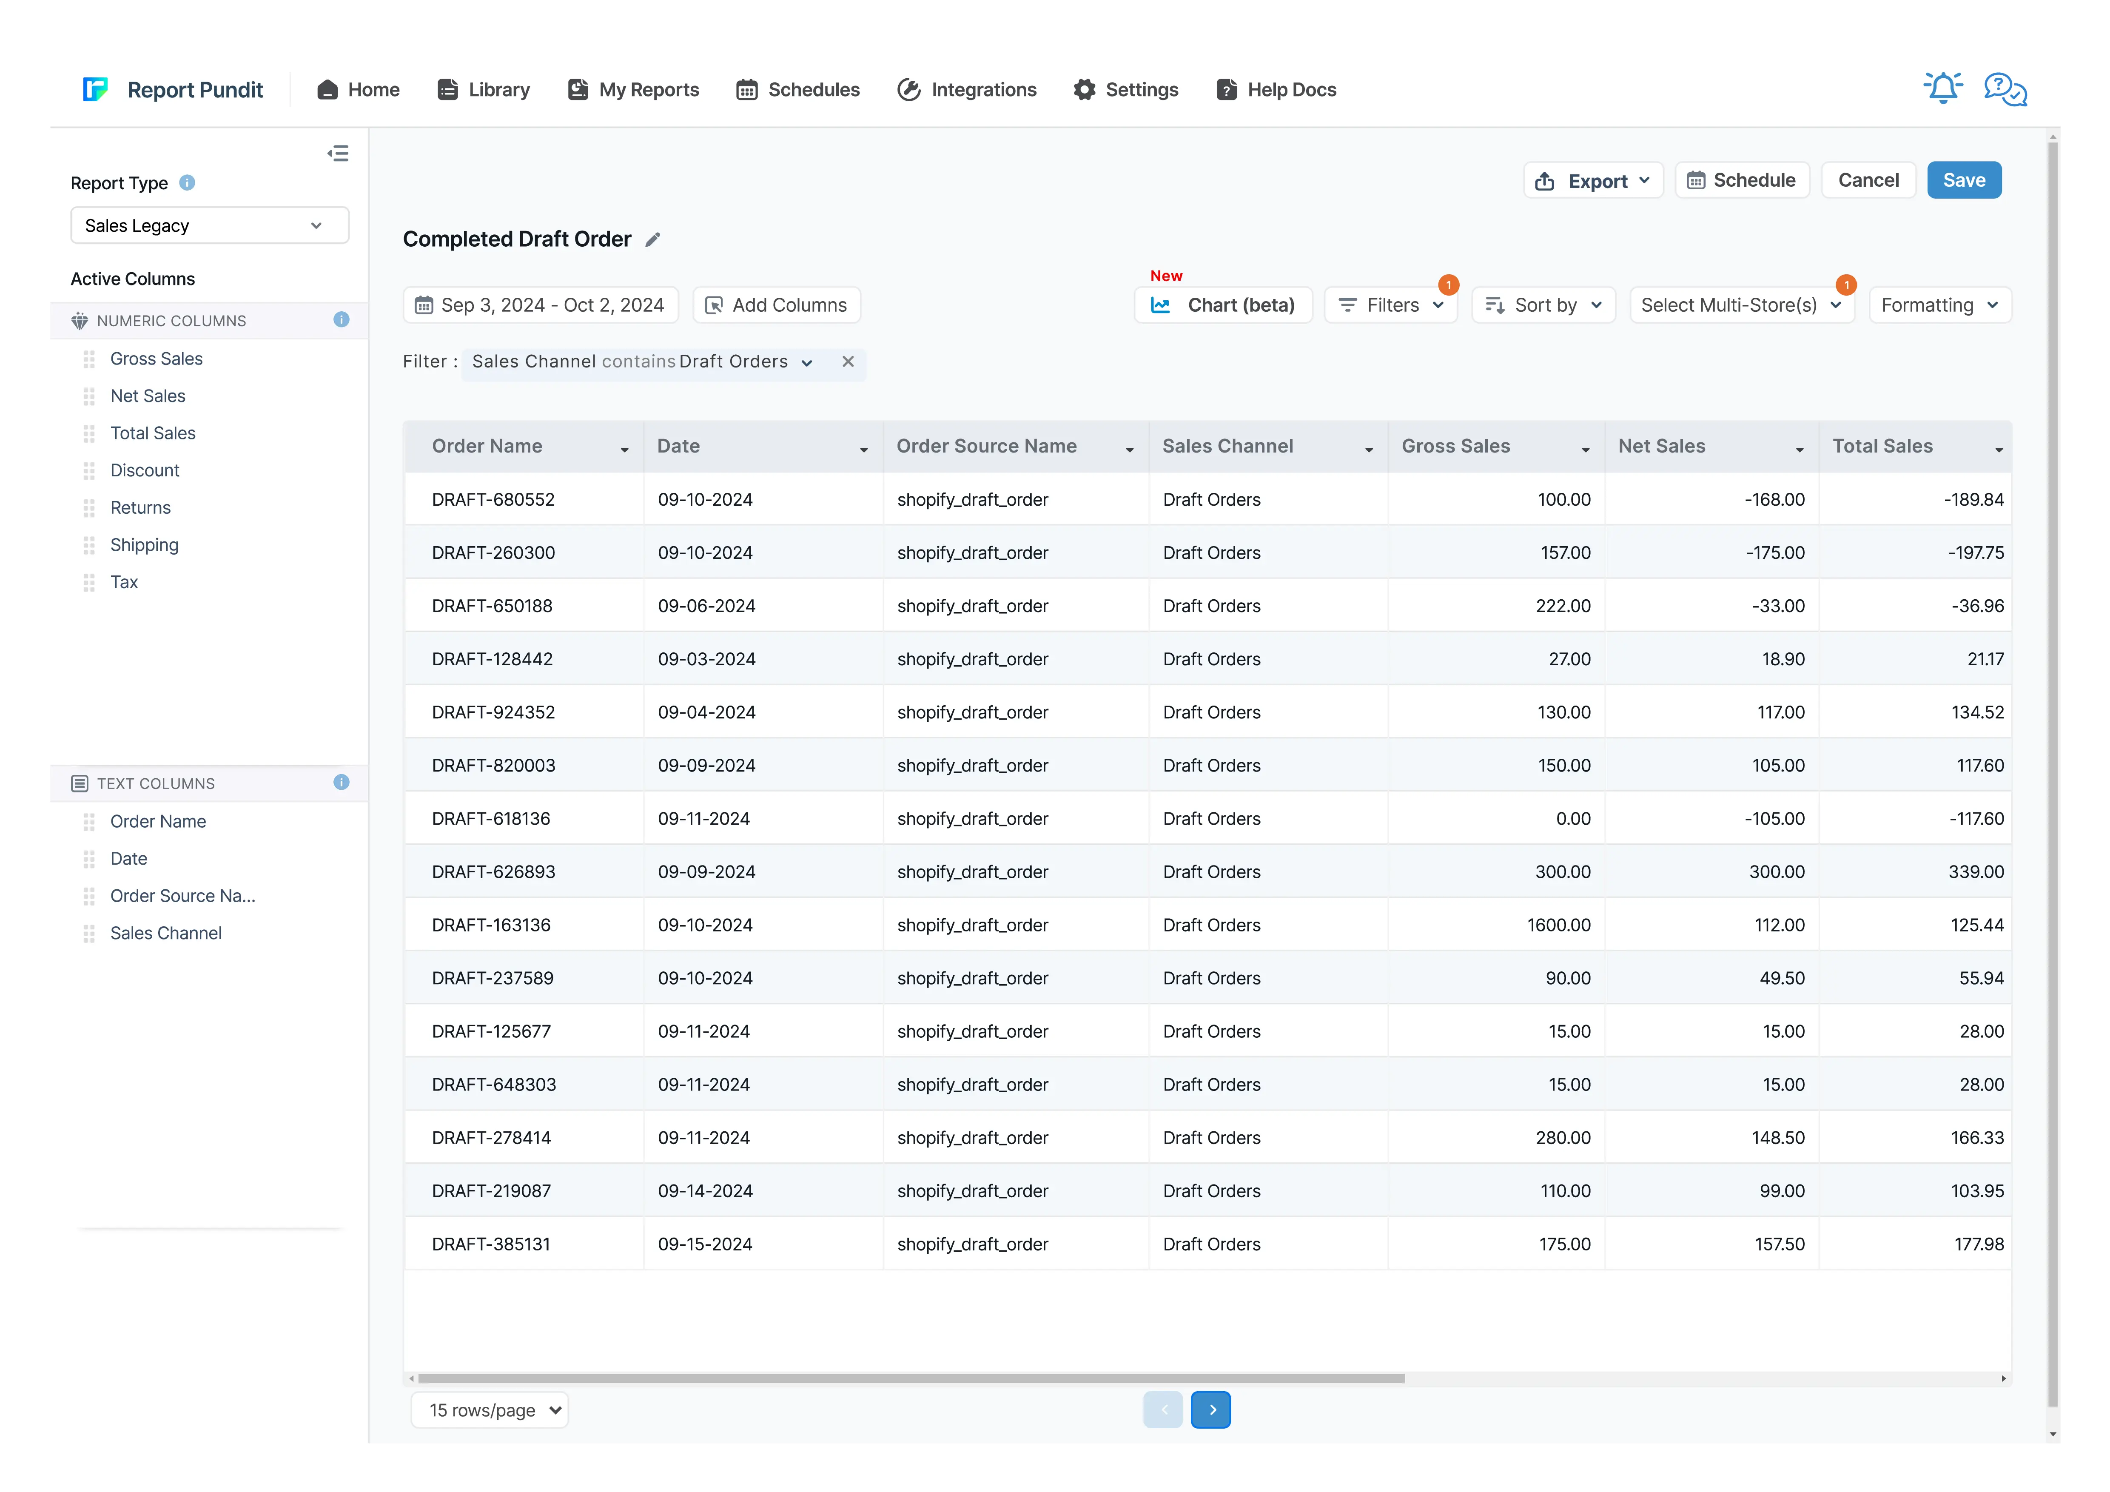Collapse the sidebar panel icon

(337, 154)
